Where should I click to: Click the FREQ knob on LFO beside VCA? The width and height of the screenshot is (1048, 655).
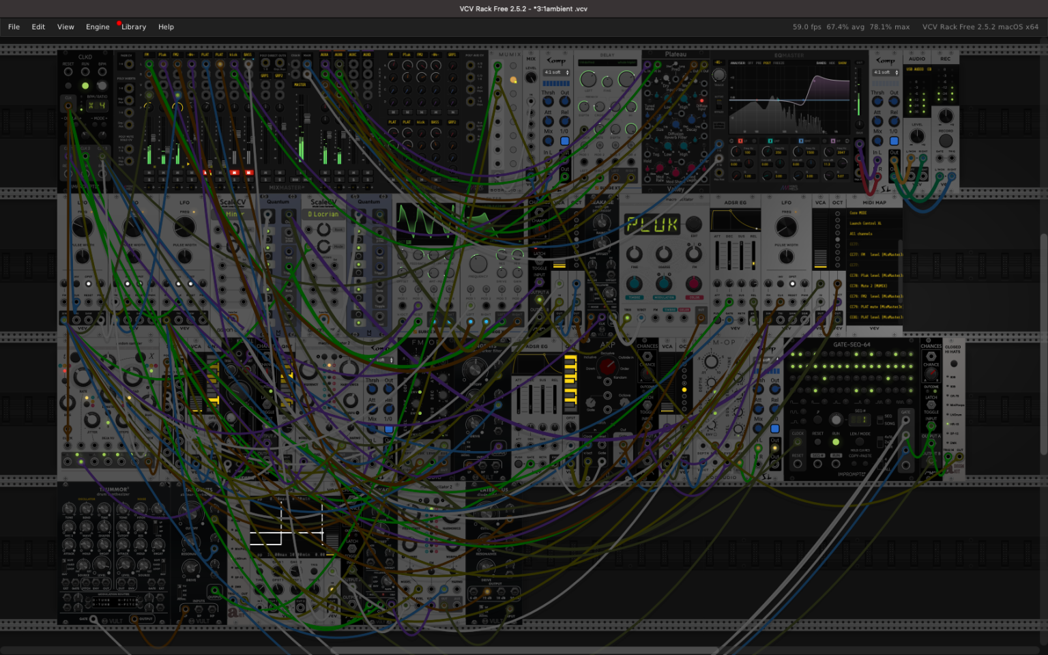[x=787, y=227]
